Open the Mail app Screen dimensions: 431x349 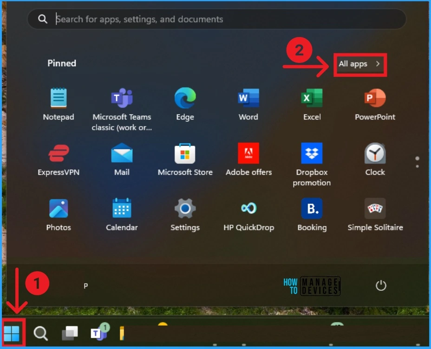pos(122,160)
